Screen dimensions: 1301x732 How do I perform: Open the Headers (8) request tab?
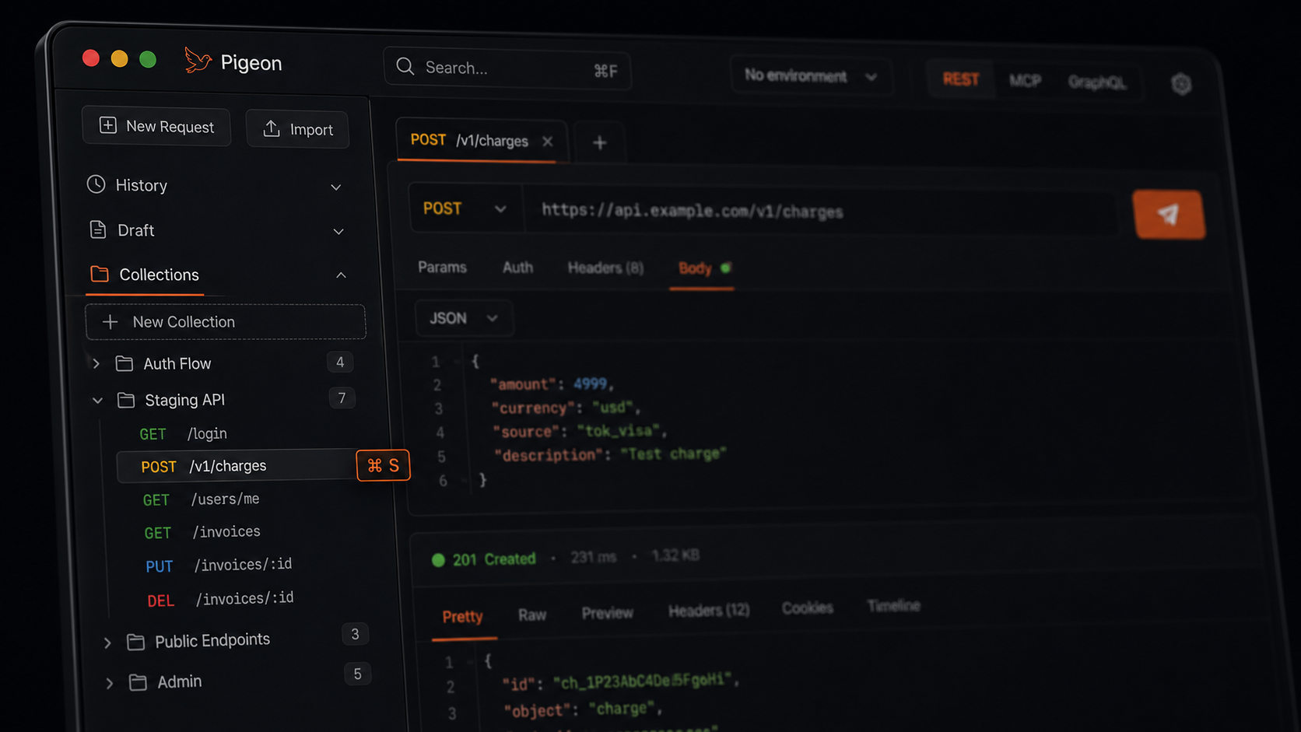(605, 268)
